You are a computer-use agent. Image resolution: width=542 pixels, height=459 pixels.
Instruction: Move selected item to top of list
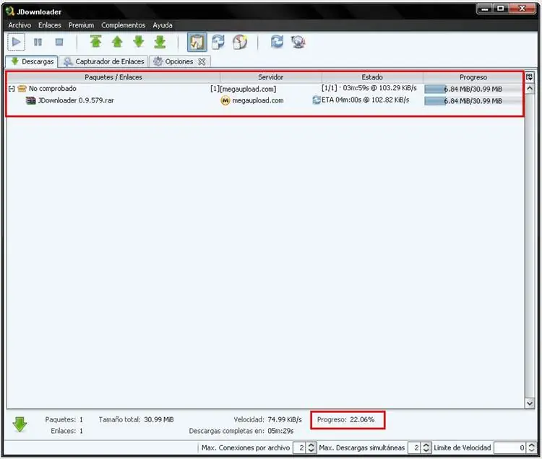pyautogui.click(x=95, y=42)
